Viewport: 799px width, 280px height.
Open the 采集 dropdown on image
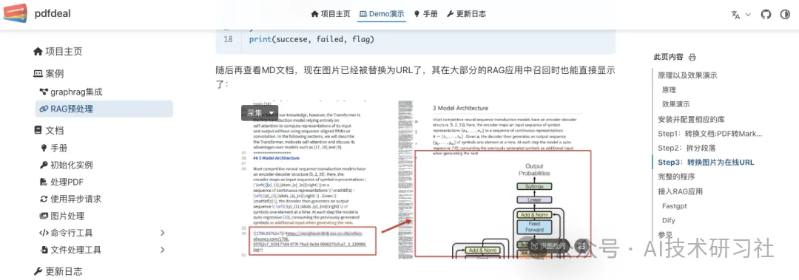260,113
